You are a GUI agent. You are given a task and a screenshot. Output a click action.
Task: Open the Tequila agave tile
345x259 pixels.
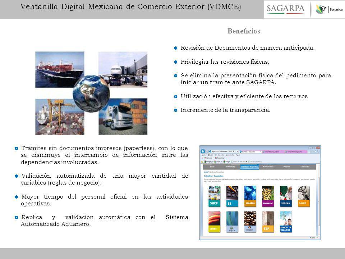coord(232,222)
